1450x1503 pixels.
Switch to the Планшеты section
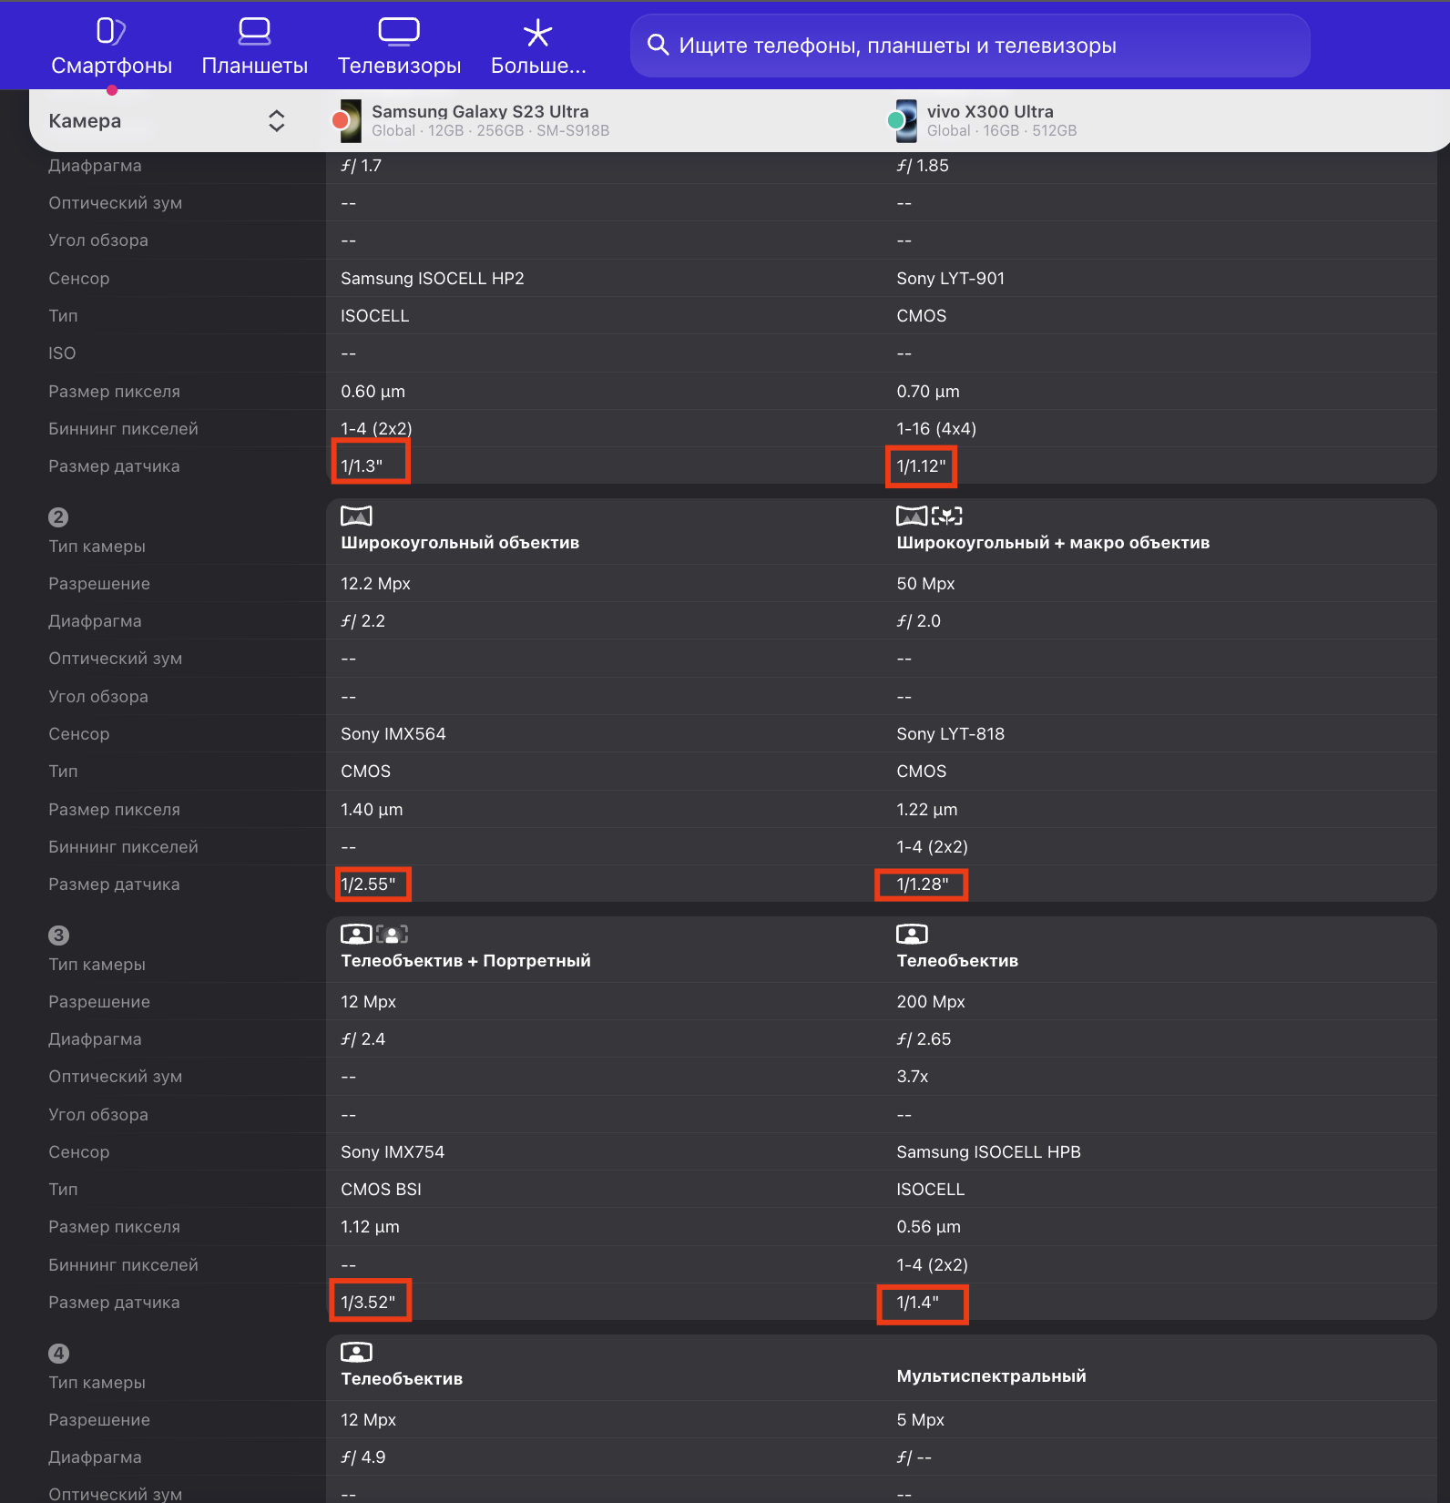pyautogui.click(x=255, y=46)
